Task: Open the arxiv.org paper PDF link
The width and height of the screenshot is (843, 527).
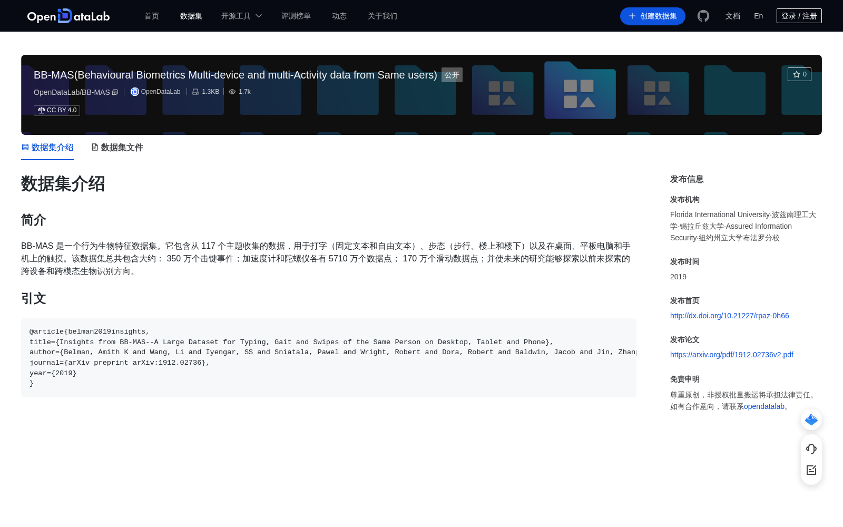Action: (x=732, y=355)
